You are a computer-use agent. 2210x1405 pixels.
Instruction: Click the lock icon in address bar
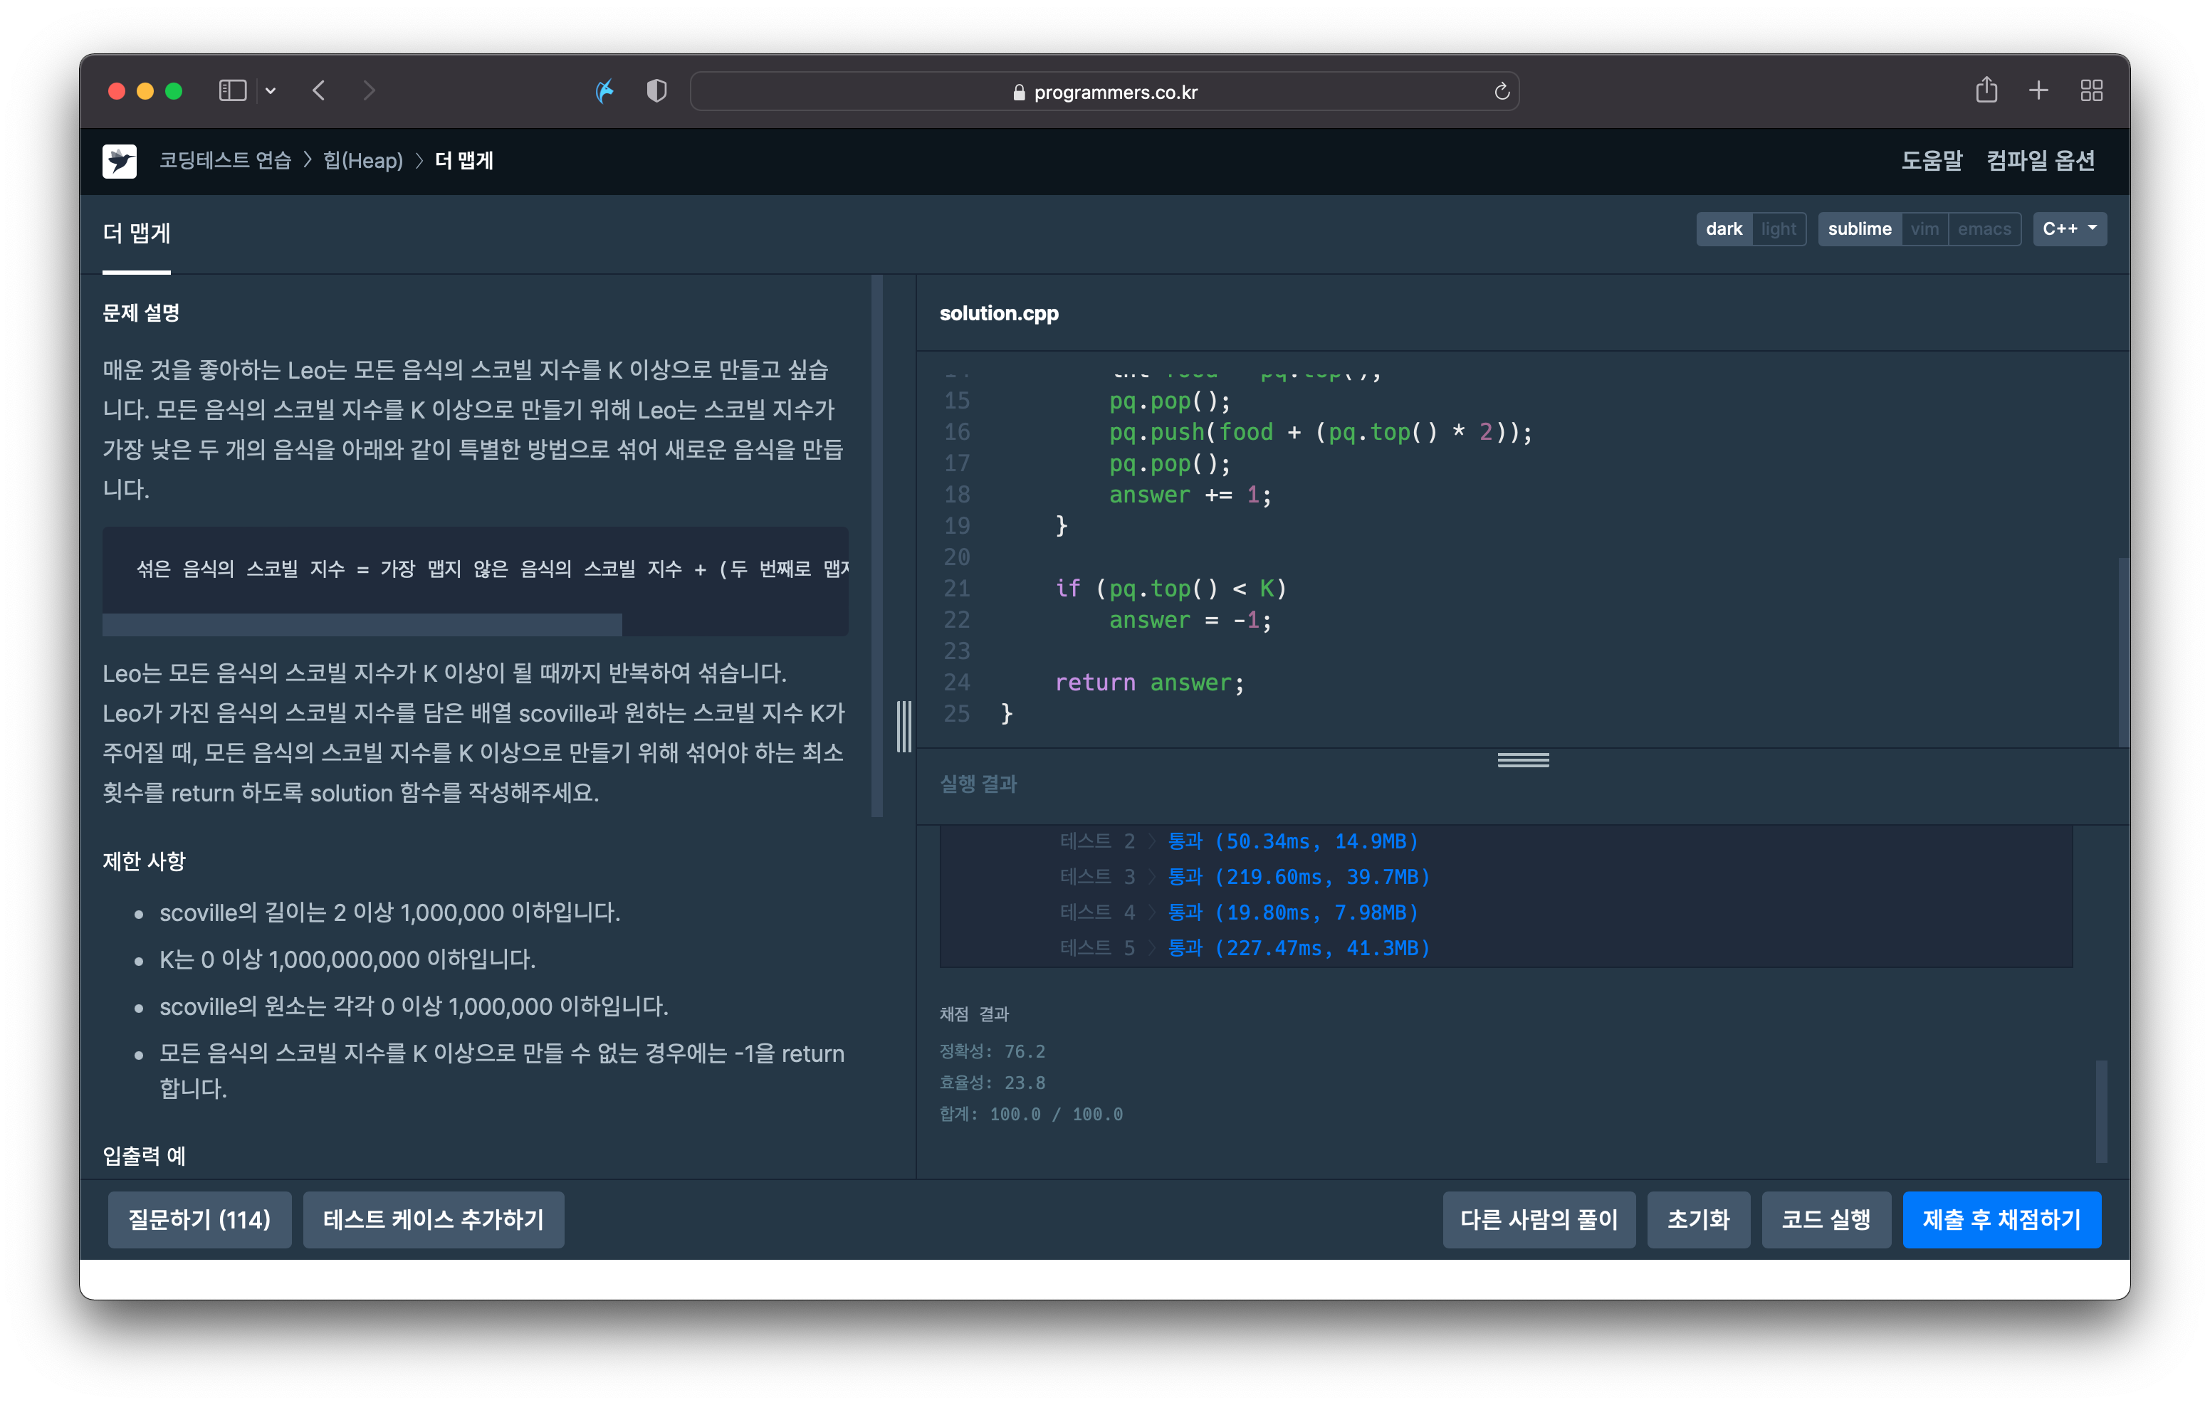pyautogui.click(x=1019, y=92)
